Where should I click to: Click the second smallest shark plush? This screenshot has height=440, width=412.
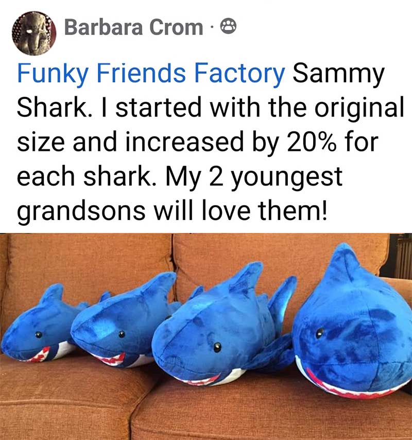pos(124,323)
